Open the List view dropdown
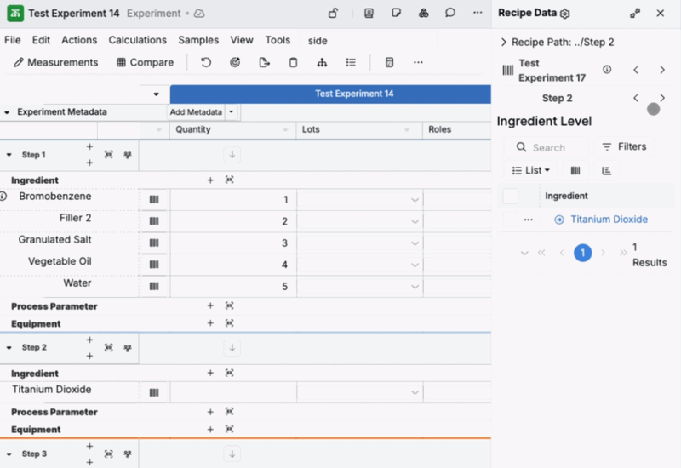The image size is (681, 468). (x=531, y=170)
